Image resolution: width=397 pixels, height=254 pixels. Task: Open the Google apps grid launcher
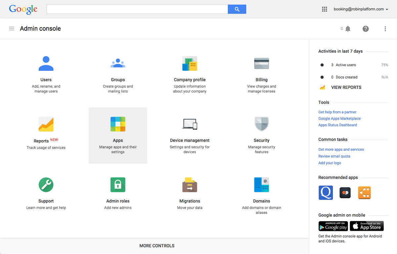[x=325, y=9]
